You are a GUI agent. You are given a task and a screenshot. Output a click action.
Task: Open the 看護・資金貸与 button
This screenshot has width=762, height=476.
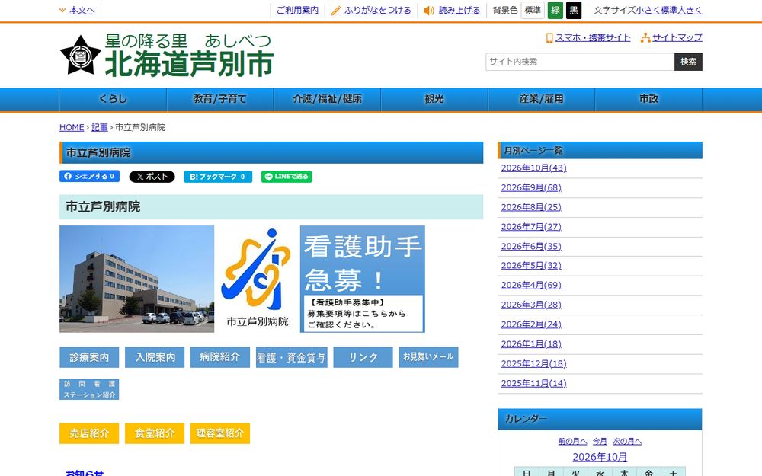(x=292, y=357)
